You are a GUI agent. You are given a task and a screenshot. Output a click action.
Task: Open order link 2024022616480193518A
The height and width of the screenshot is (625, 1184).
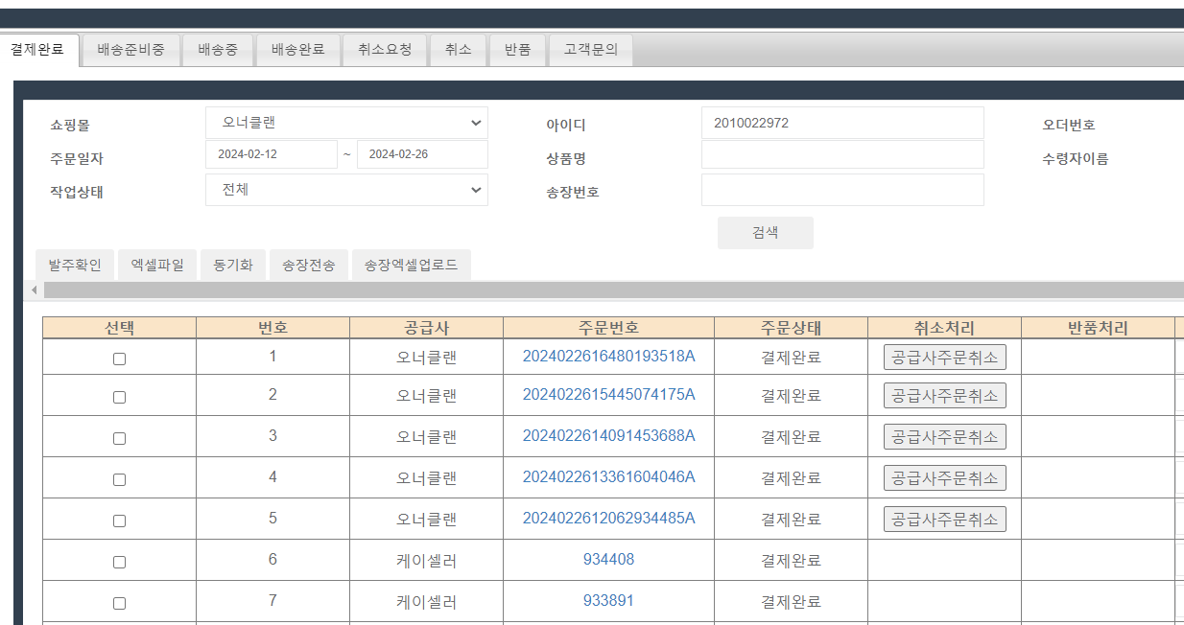pos(608,356)
